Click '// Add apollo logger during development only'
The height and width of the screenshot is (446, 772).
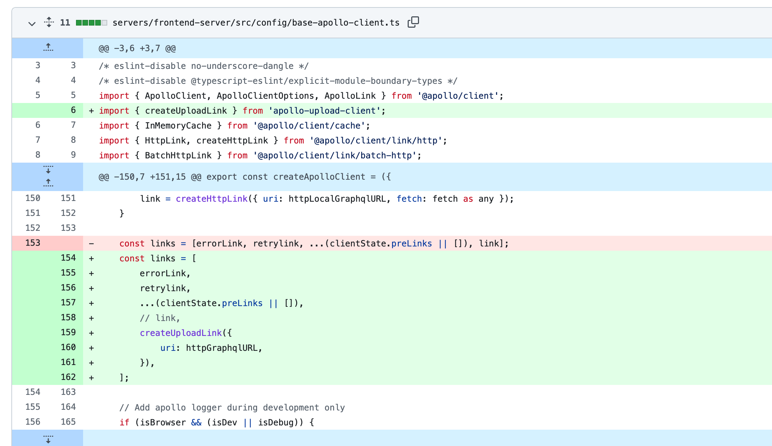232,408
